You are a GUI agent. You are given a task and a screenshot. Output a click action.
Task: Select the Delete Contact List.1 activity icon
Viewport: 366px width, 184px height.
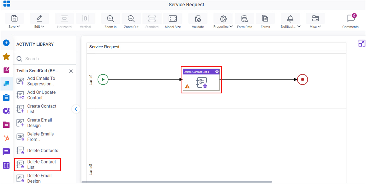pos(202,83)
